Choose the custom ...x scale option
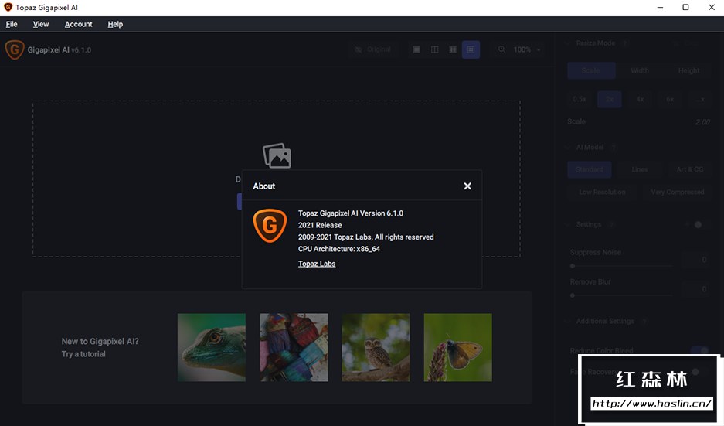This screenshot has width=724, height=426. click(x=700, y=99)
